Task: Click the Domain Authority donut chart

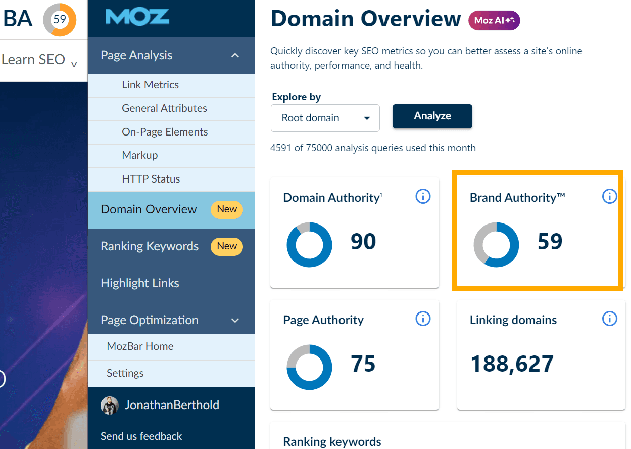Action: (x=309, y=245)
